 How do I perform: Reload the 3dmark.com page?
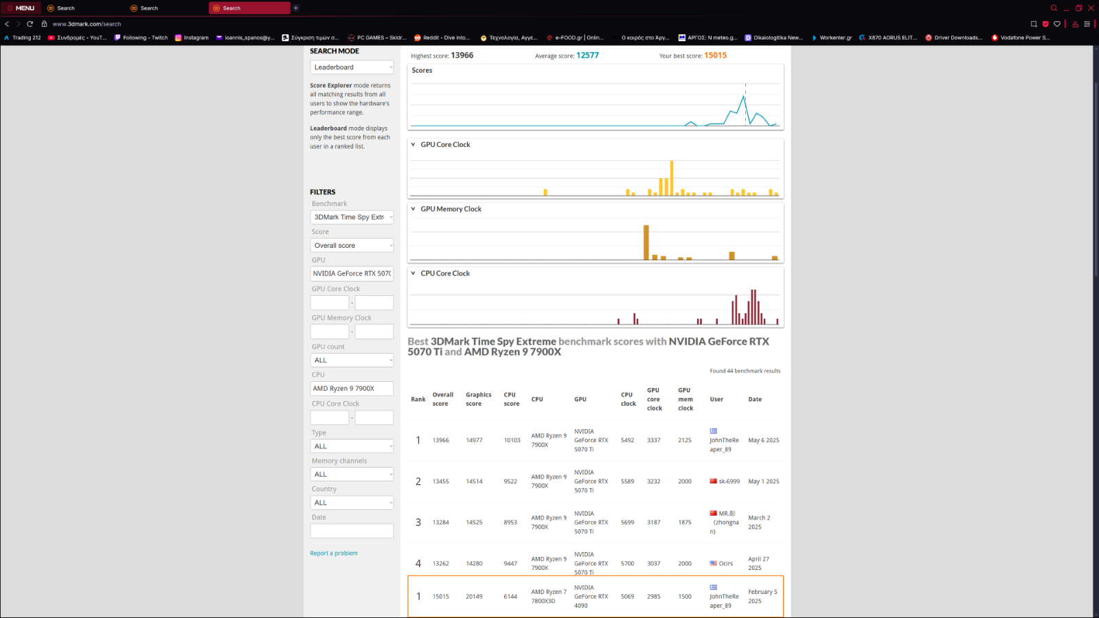(x=30, y=24)
